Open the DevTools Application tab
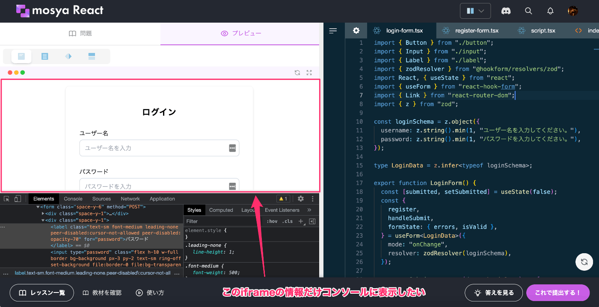599x307 pixels. [162, 199]
